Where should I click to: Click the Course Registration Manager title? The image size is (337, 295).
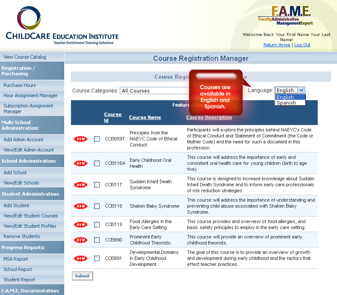click(x=201, y=58)
